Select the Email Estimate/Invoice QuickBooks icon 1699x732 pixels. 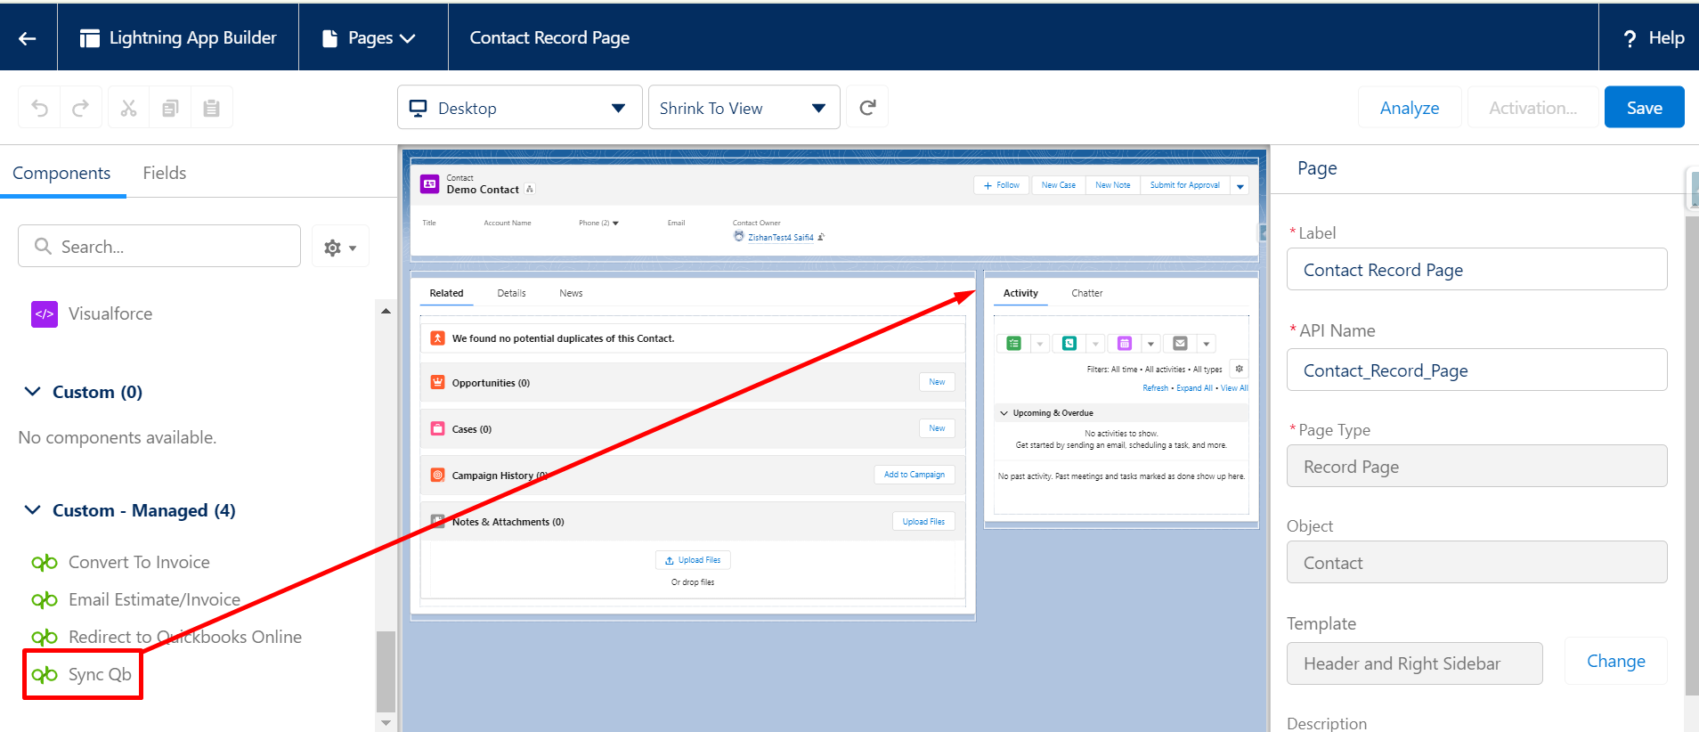point(45,599)
